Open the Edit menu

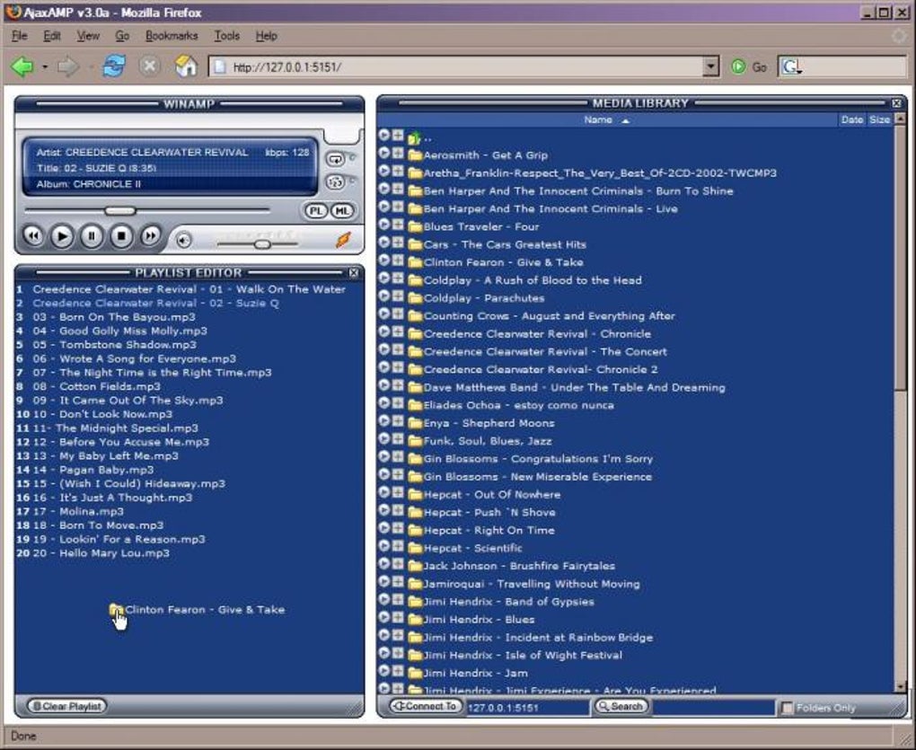point(52,36)
